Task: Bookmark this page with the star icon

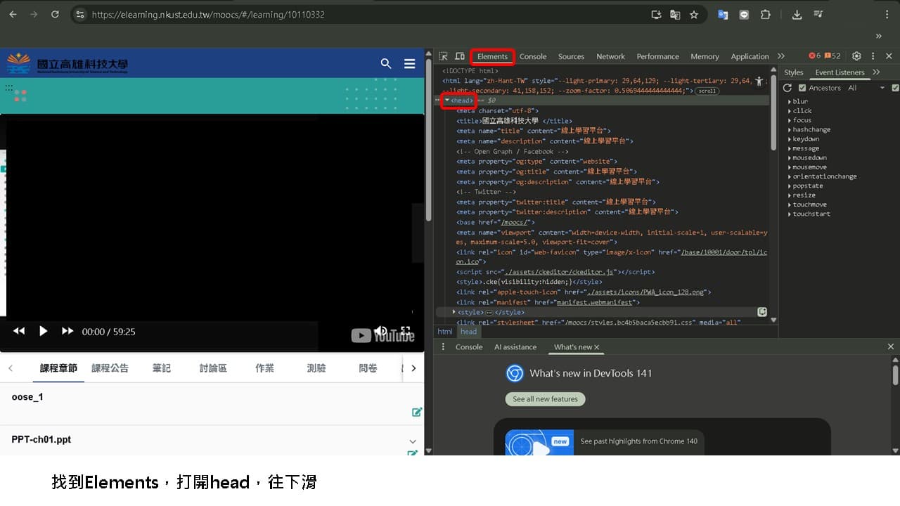Action: coord(694,14)
